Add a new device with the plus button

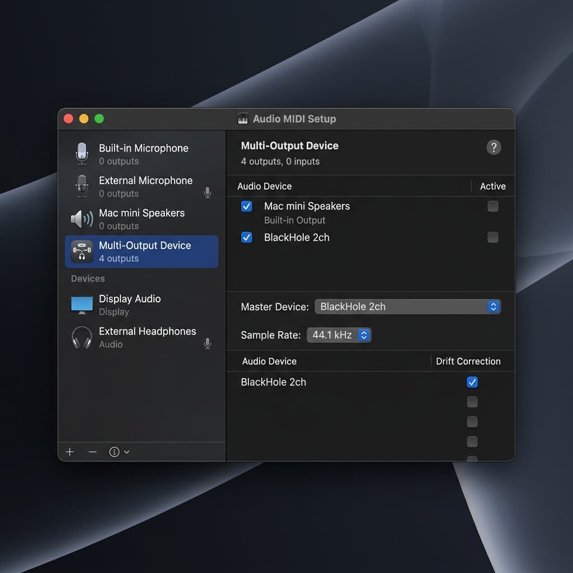tap(69, 452)
